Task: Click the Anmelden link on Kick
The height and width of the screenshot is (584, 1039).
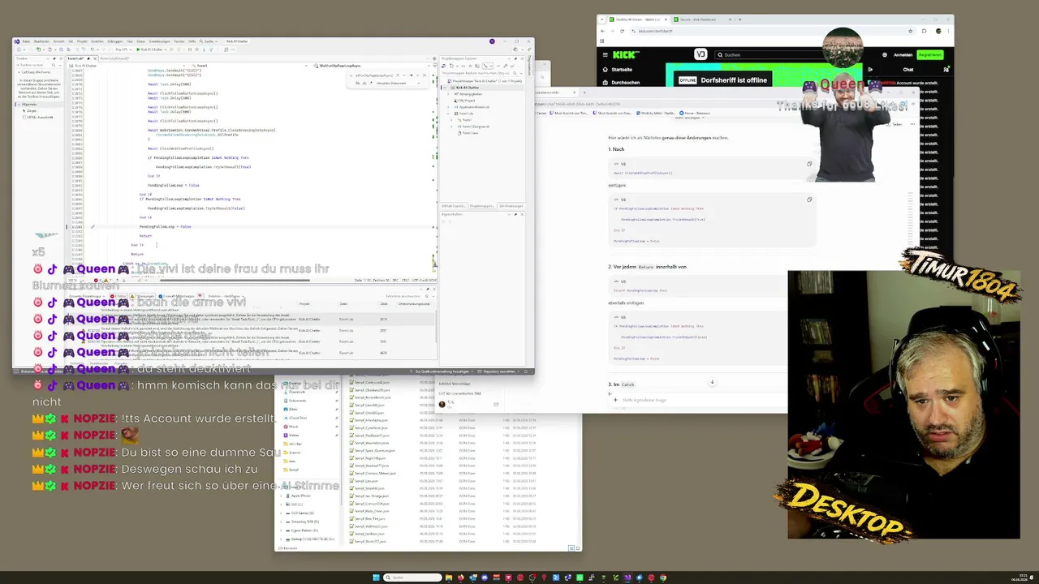Action: [x=903, y=54]
